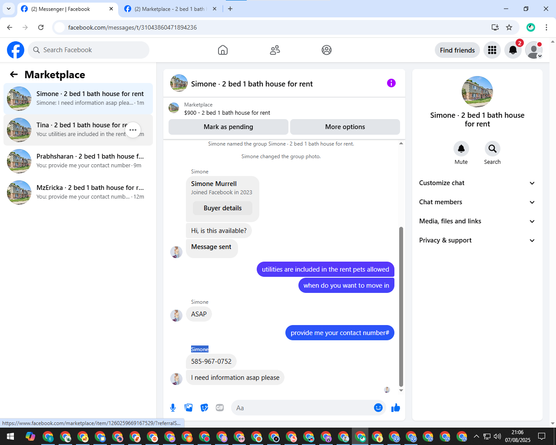The image size is (556, 445).
Task: Open the emoji picker in message box
Action: tap(378, 408)
